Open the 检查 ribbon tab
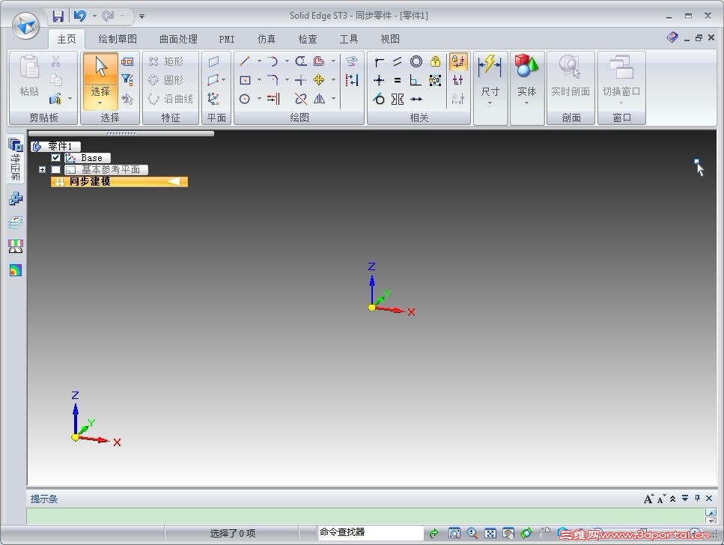This screenshot has height=545, width=724. point(308,39)
